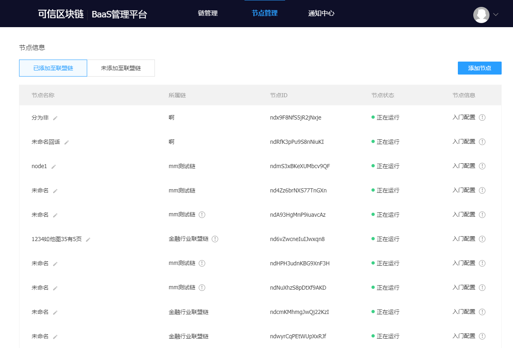Image resolution: width=513 pixels, height=348 pixels.
Task: Click the 添加节点 button
Action: (x=479, y=68)
